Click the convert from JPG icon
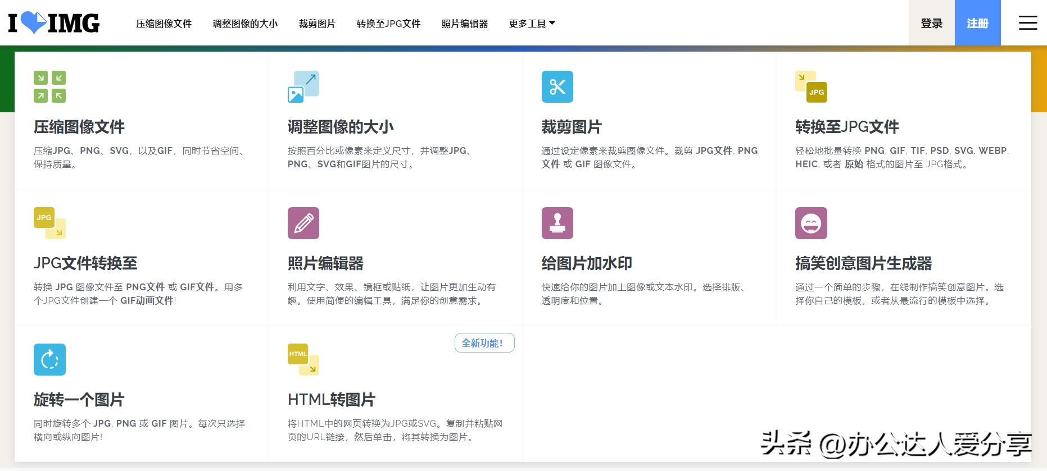1047x471 pixels. pos(49,223)
